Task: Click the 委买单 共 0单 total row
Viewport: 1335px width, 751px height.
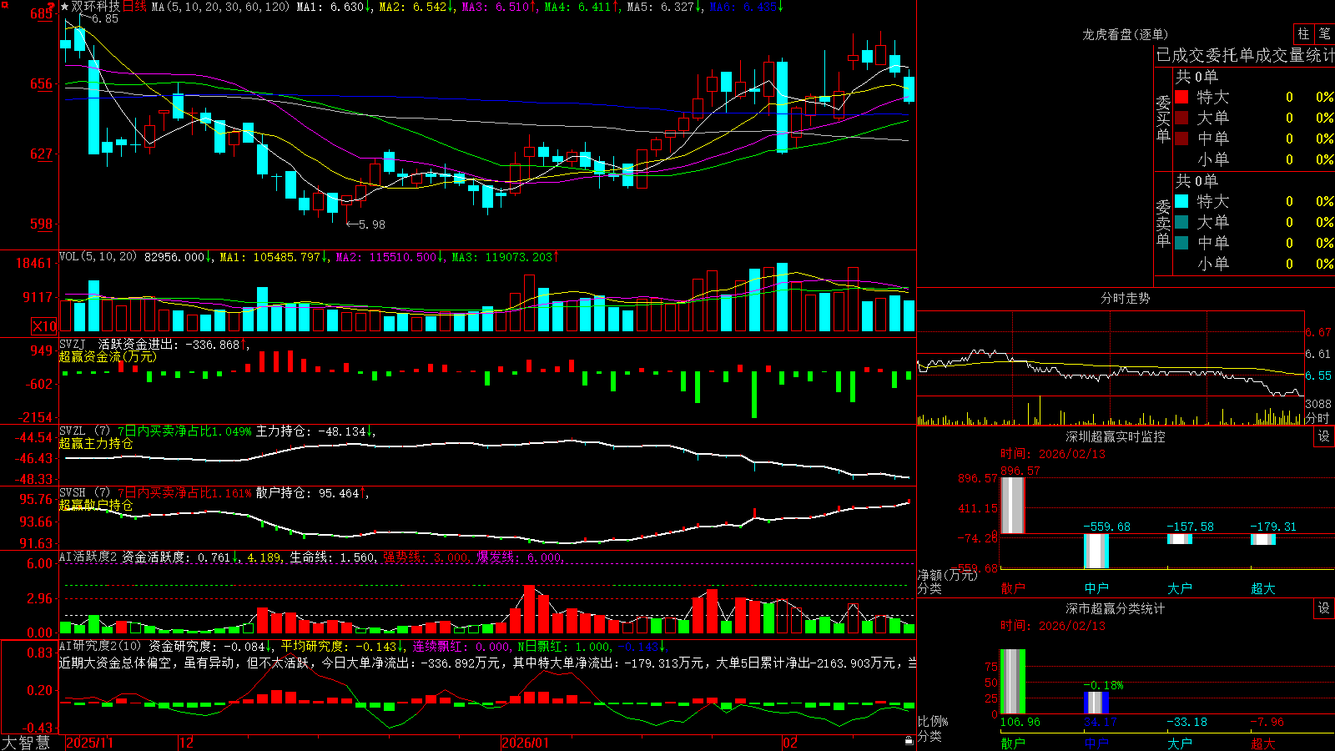Action: point(1196,76)
